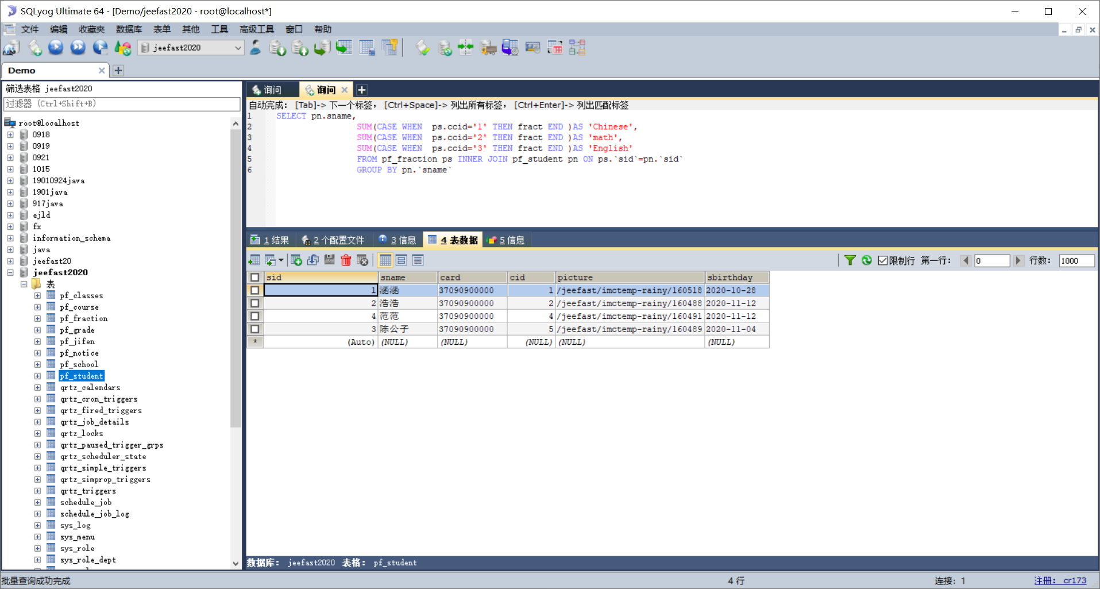
Task: Check the checkbox for row 浩浩
Action: point(255,303)
